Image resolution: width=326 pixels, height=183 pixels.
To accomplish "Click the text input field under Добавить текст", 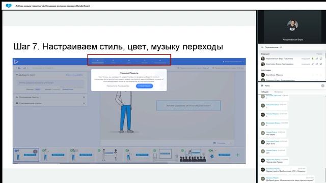I will click(x=50, y=83).
